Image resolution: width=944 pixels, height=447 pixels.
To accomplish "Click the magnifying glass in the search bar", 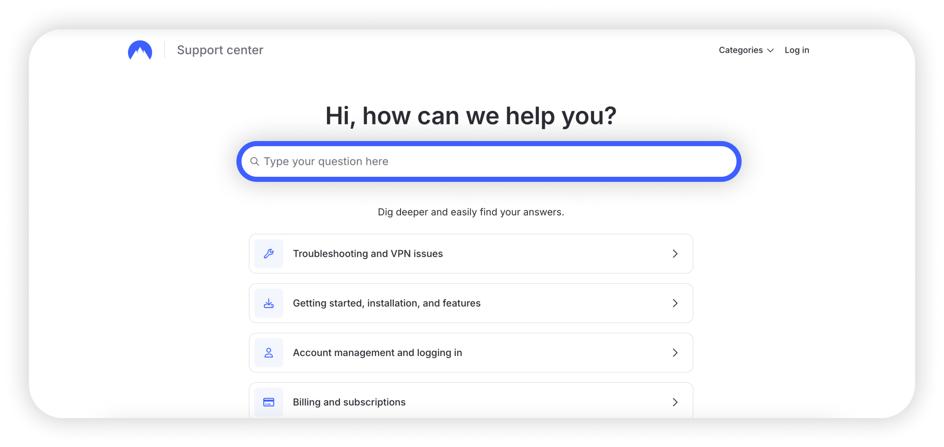I will [255, 161].
